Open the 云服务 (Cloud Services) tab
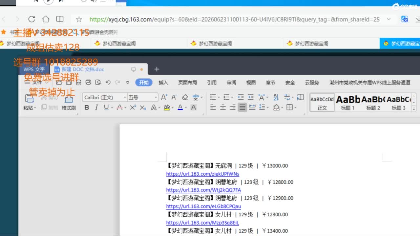Viewport: 420px width, 236px height. [312, 83]
